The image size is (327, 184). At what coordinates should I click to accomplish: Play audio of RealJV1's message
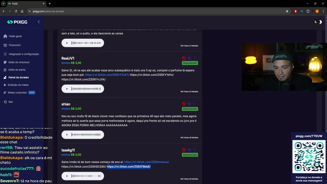pos(67,89)
